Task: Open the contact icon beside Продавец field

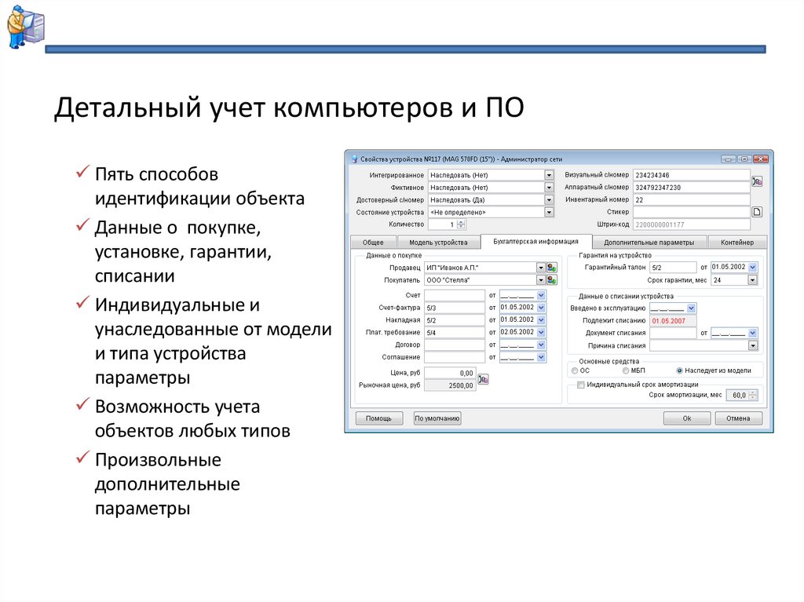Action: click(551, 267)
